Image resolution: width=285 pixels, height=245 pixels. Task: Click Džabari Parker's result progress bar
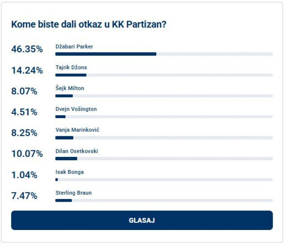[164, 54]
